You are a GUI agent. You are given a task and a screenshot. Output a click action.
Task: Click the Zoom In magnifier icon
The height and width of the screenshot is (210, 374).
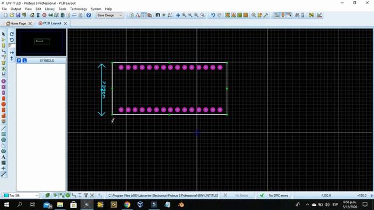184,15
